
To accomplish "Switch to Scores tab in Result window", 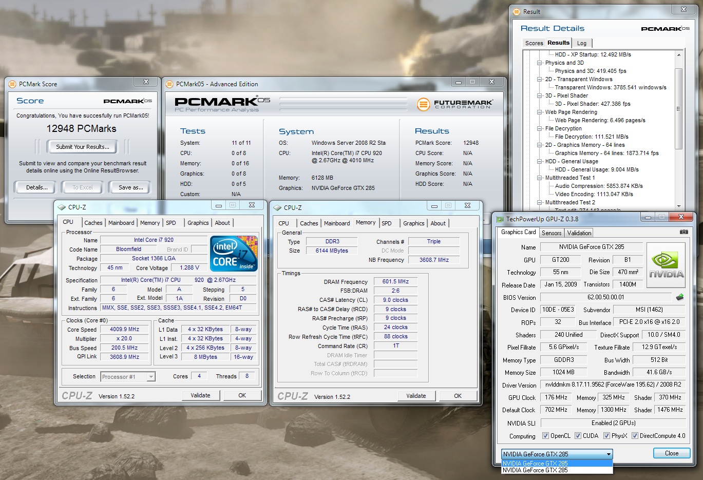I will (x=534, y=43).
